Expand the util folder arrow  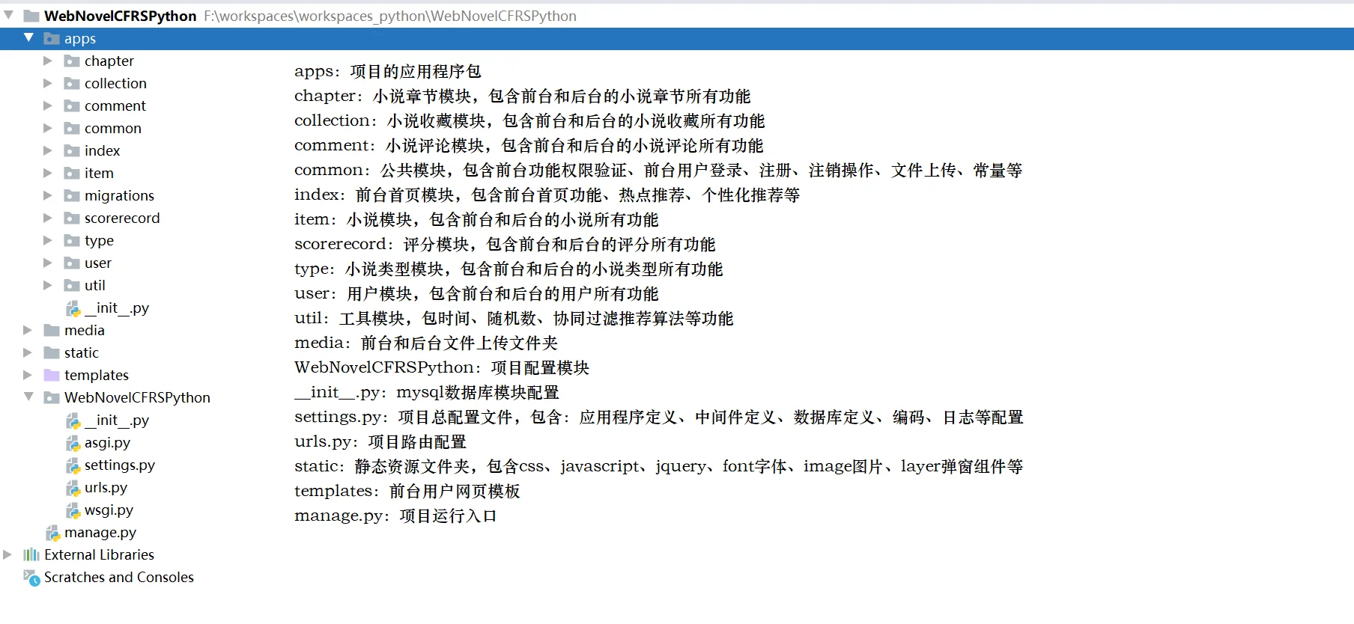point(48,285)
